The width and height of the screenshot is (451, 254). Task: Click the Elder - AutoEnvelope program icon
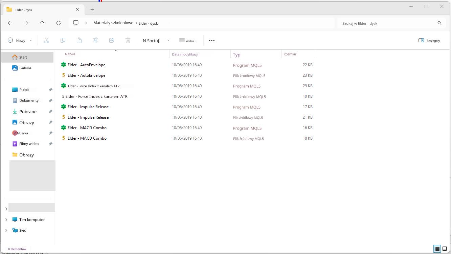63,65
